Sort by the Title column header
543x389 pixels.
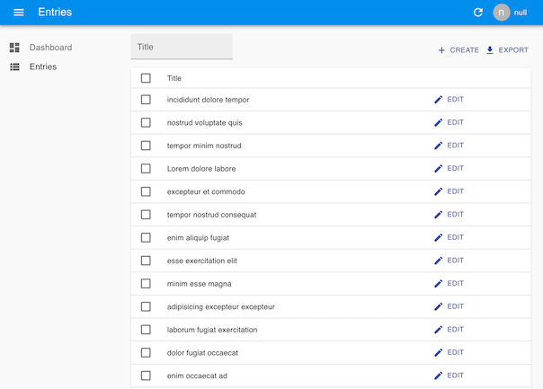click(174, 78)
